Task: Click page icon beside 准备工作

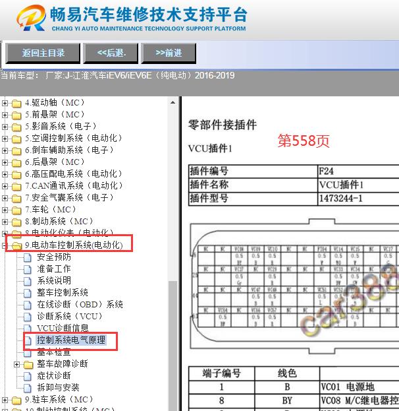Action: (28, 269)
